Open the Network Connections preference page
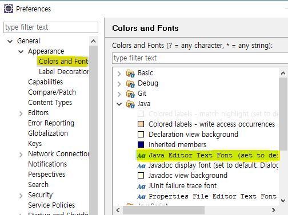Screen dimensions: 288x215 point(58,154)
